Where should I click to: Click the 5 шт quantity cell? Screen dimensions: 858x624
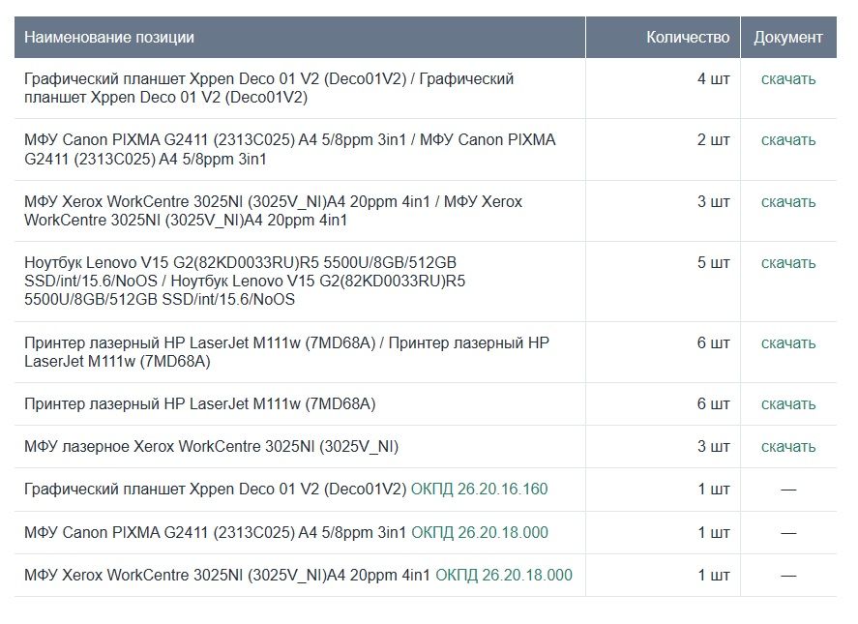point(713,263)
